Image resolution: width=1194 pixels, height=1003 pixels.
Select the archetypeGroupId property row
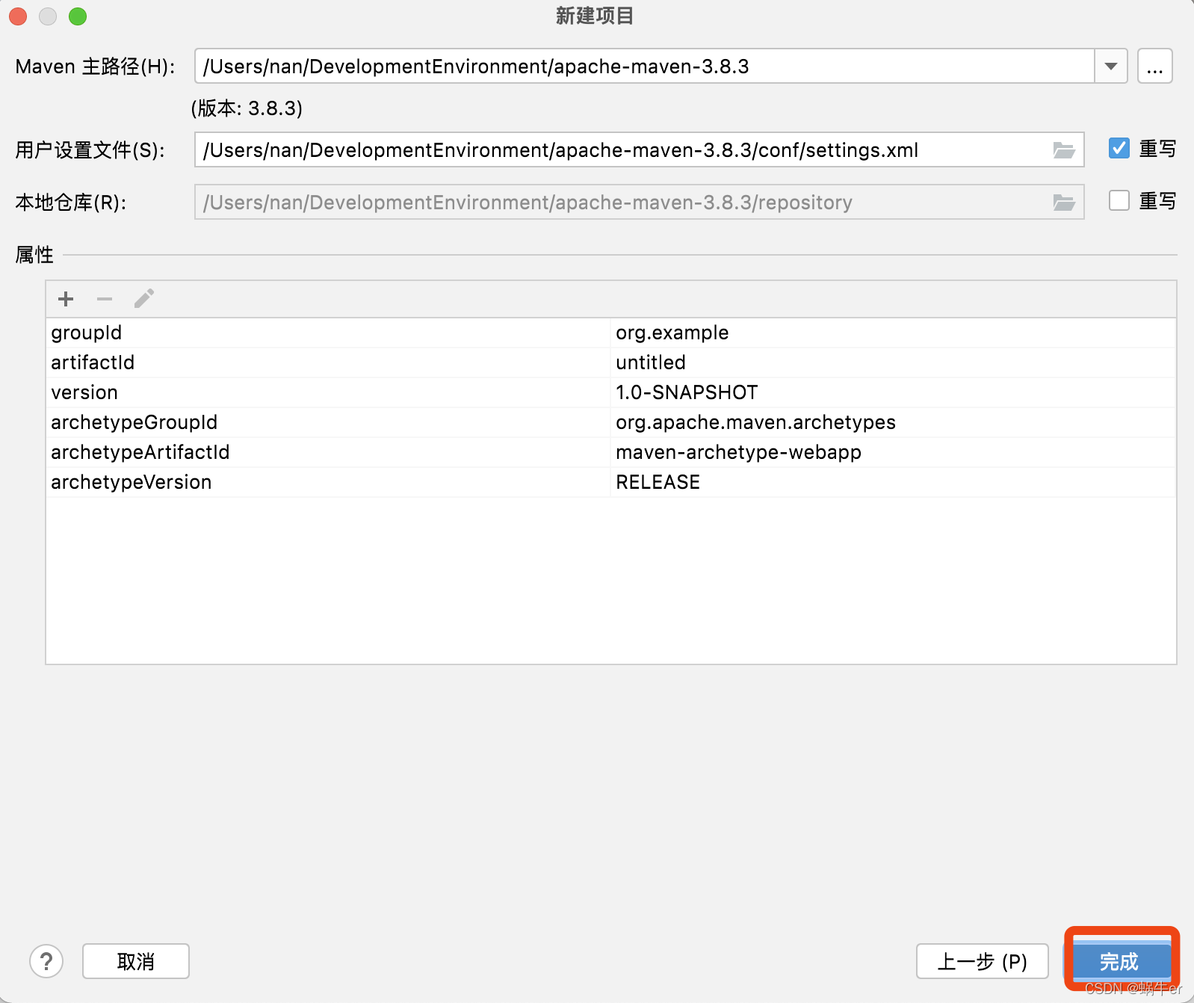(611, 422)
